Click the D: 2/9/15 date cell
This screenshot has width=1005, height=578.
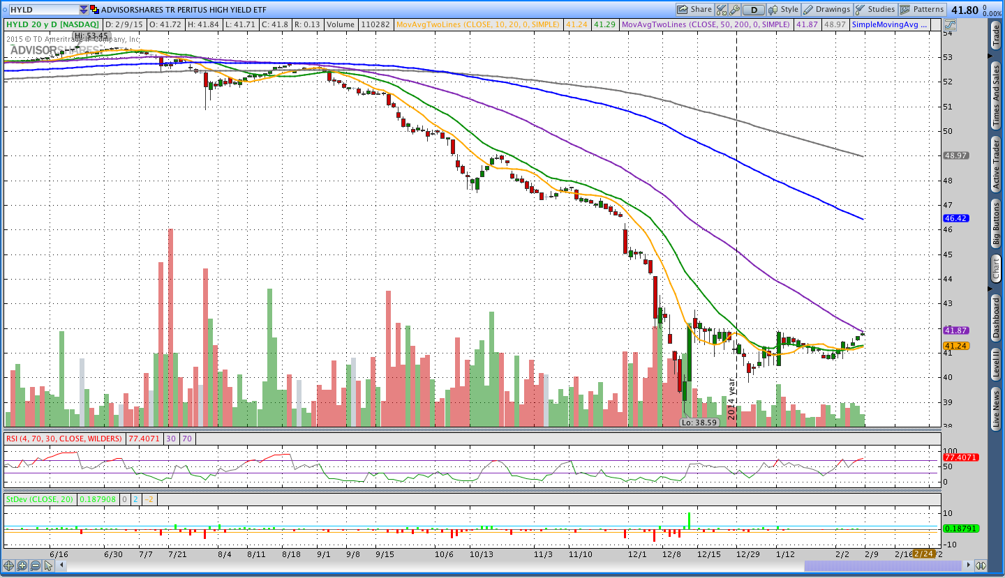pos(125,24)
